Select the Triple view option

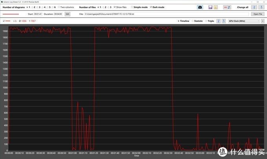click(206, 21)
